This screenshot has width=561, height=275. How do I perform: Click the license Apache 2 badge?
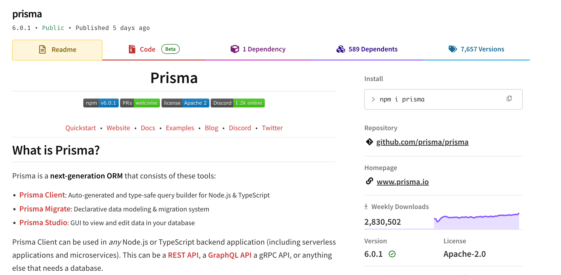tap(185, 103)
